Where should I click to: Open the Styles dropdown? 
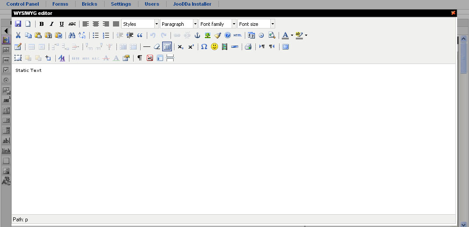click(140, 24)
